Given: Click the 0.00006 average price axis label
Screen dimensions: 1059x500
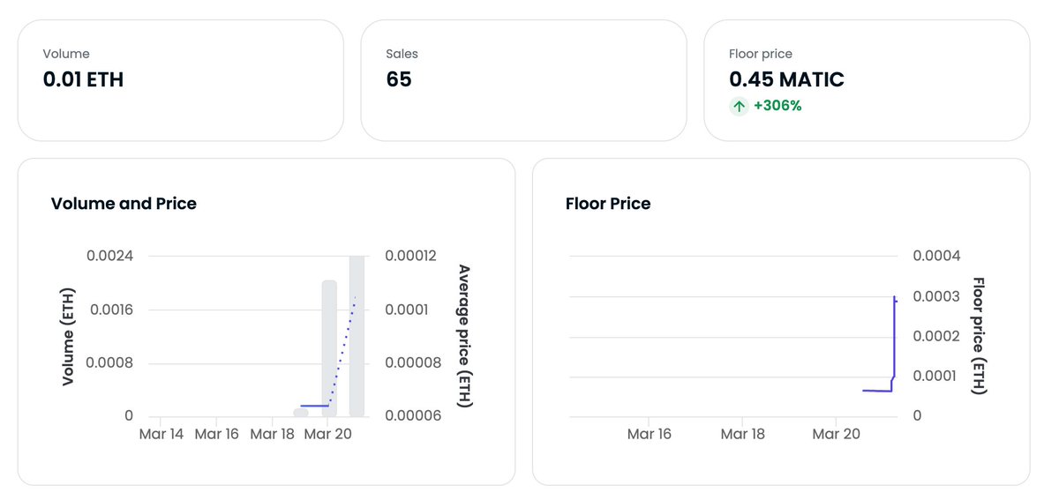Looking at the screenshot, I should 414,415.
